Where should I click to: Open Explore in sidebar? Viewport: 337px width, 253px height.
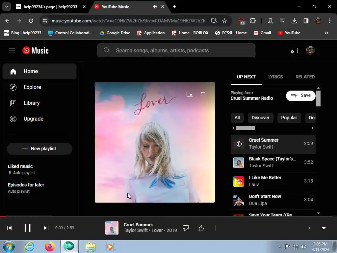39,87
